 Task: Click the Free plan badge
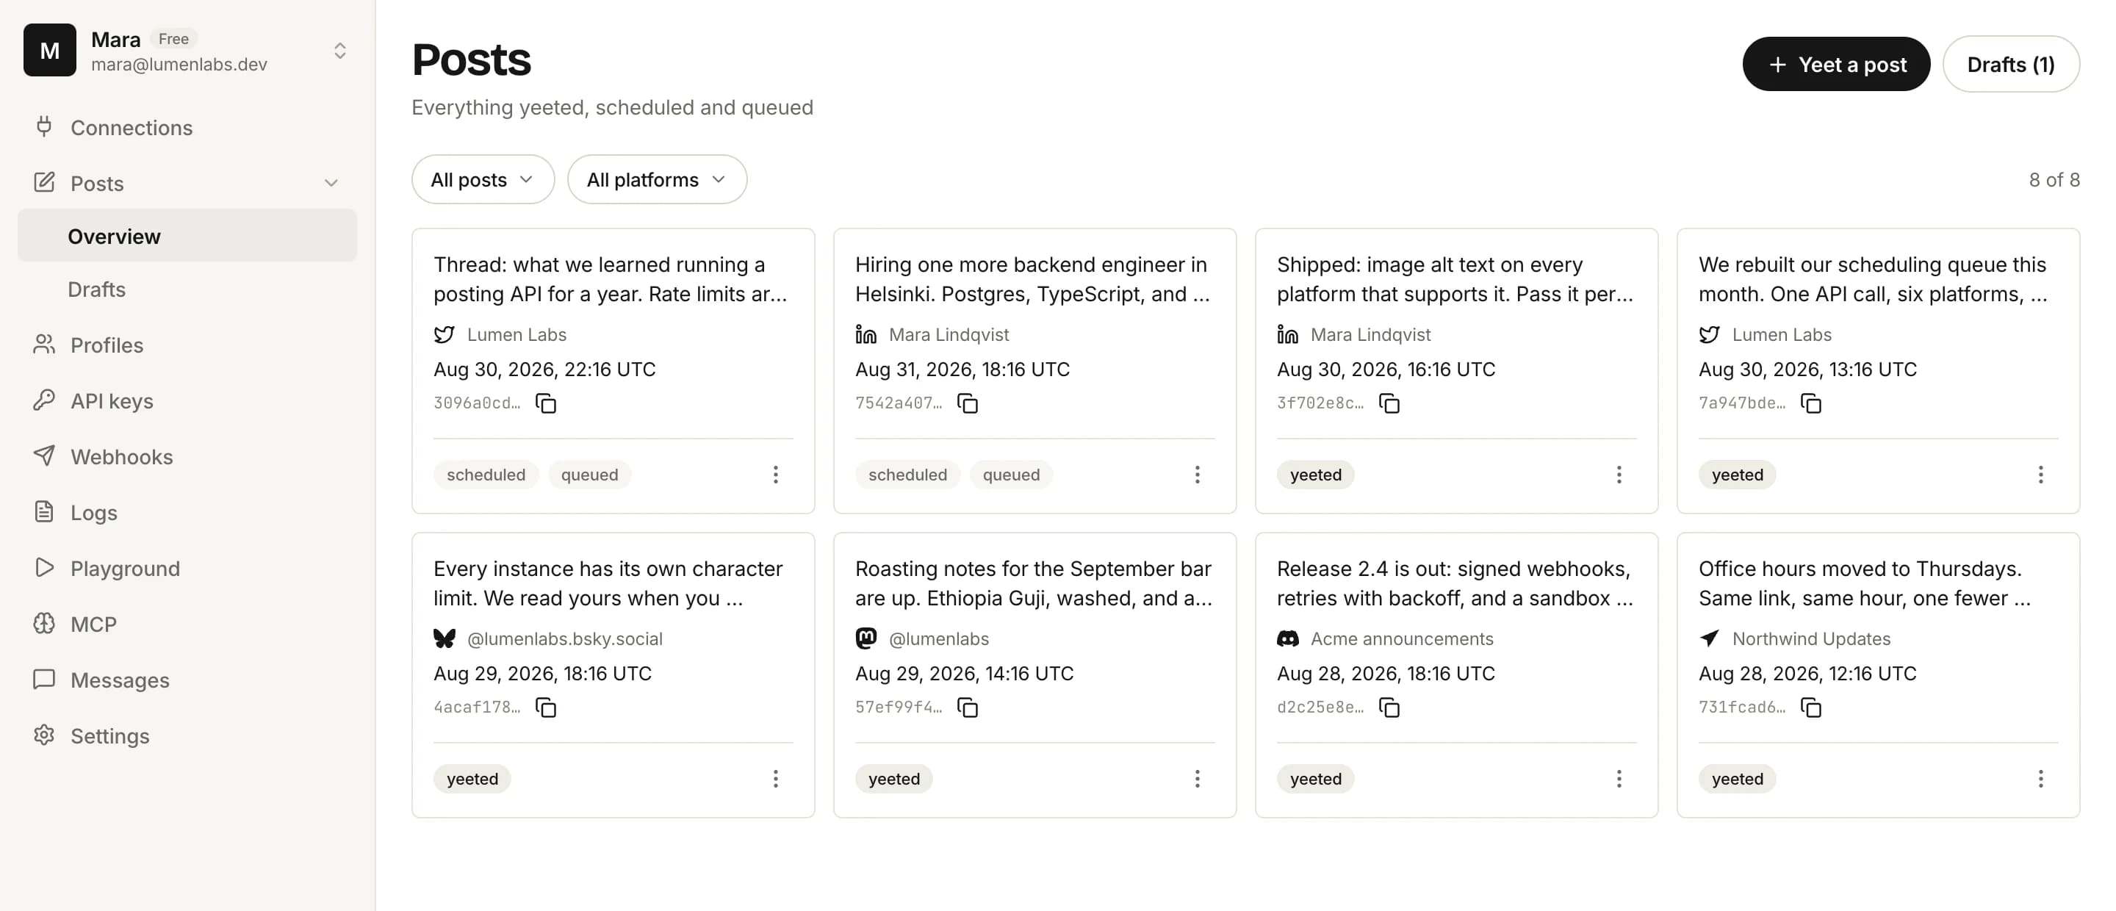tap(173, 39)
